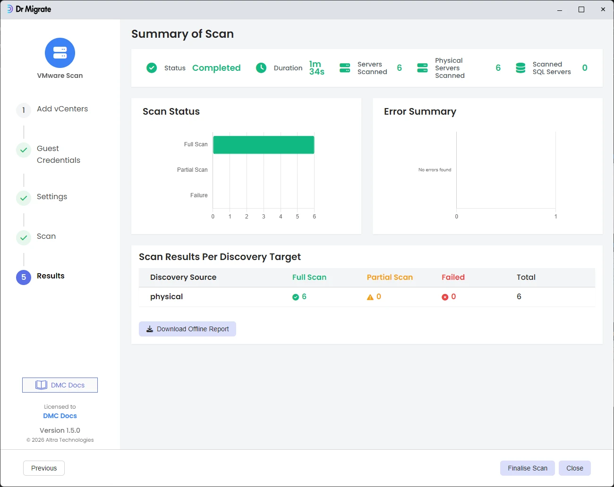Click the Close button at bottom
Screen dimensions: 614x487
click(575, 468)
